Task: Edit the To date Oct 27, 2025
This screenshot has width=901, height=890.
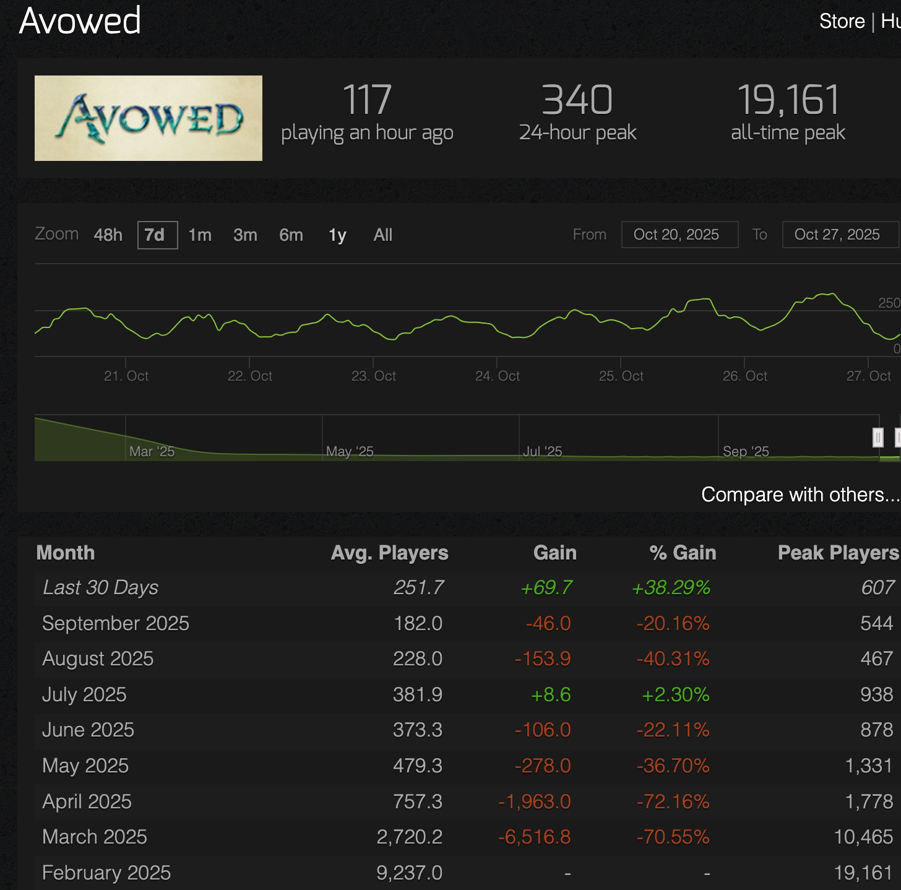Action: click(x=840, y=235)
